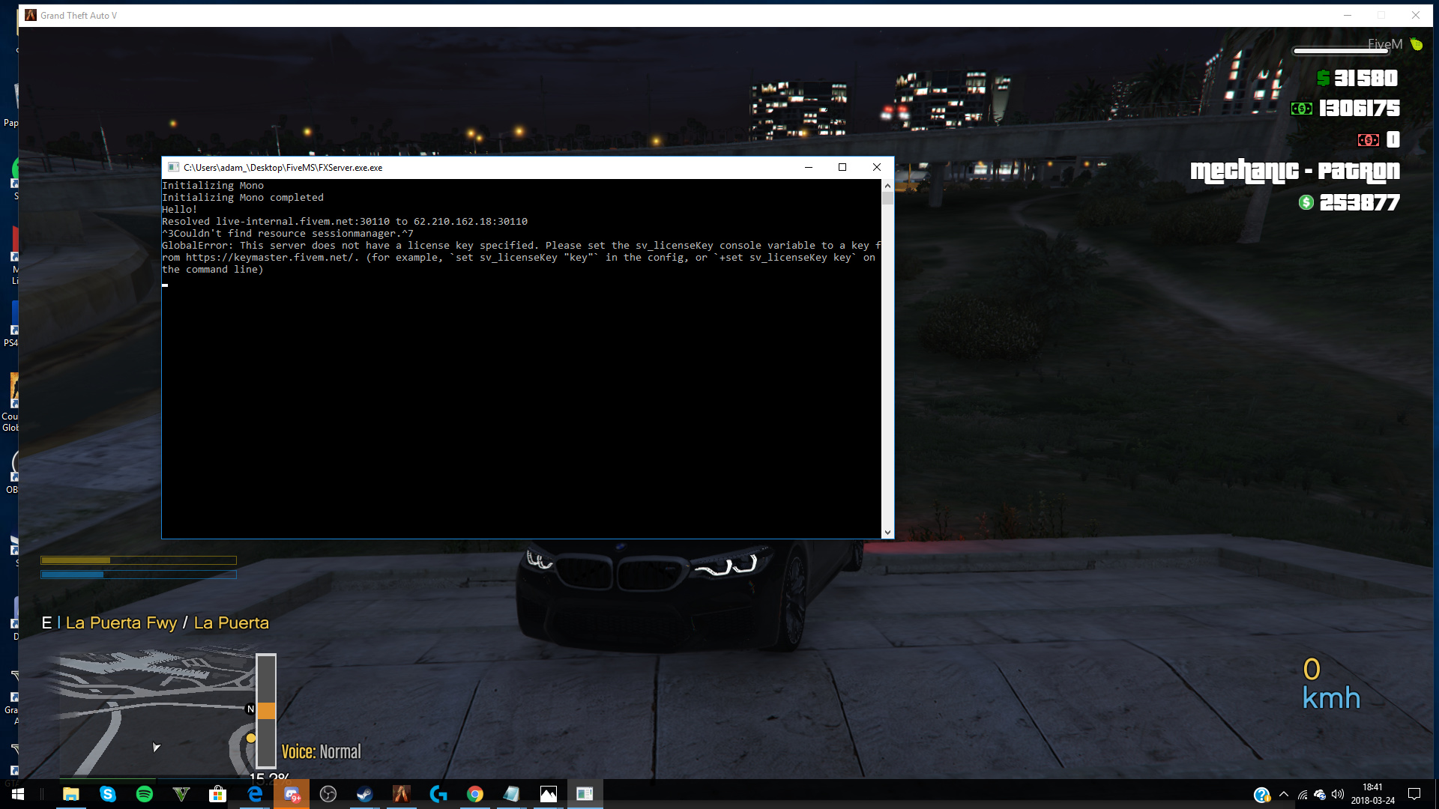Open Spotify from the taskbar

pos(145,794)
